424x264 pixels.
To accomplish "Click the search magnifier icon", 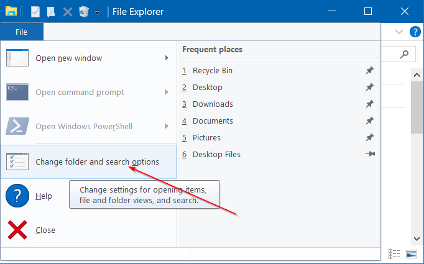I will pyautogui.click(x=404, y=54).
